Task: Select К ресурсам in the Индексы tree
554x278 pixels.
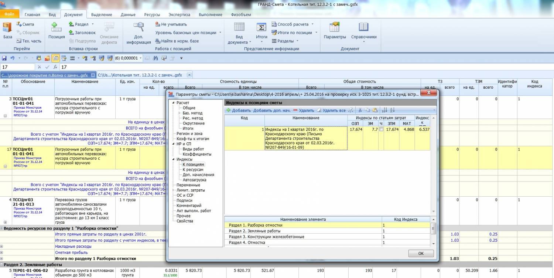Action: [193, 170]
